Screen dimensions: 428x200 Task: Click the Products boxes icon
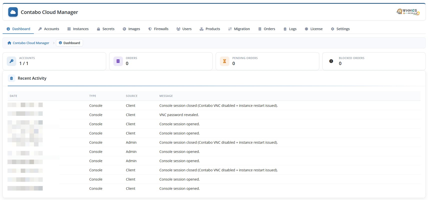coord(201,29)
